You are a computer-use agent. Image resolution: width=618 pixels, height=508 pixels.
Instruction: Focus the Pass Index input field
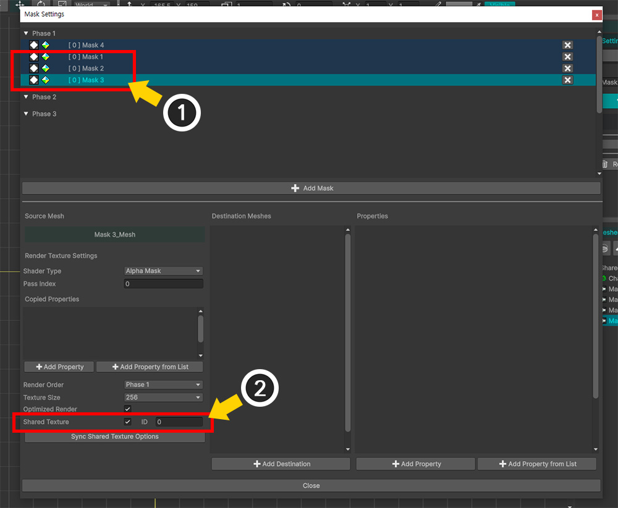click(164, 284)
